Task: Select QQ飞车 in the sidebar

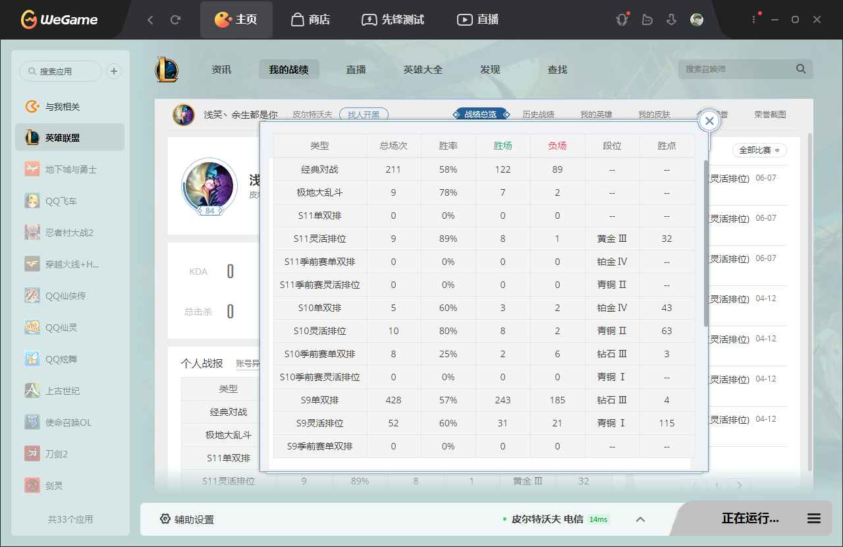Action: 70,201
